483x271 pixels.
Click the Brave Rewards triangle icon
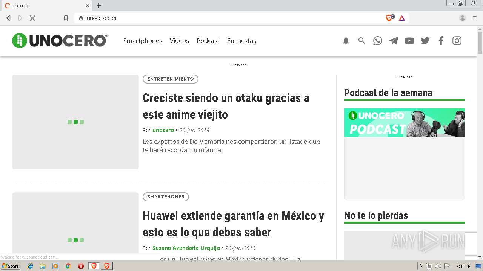coord(402,18)
